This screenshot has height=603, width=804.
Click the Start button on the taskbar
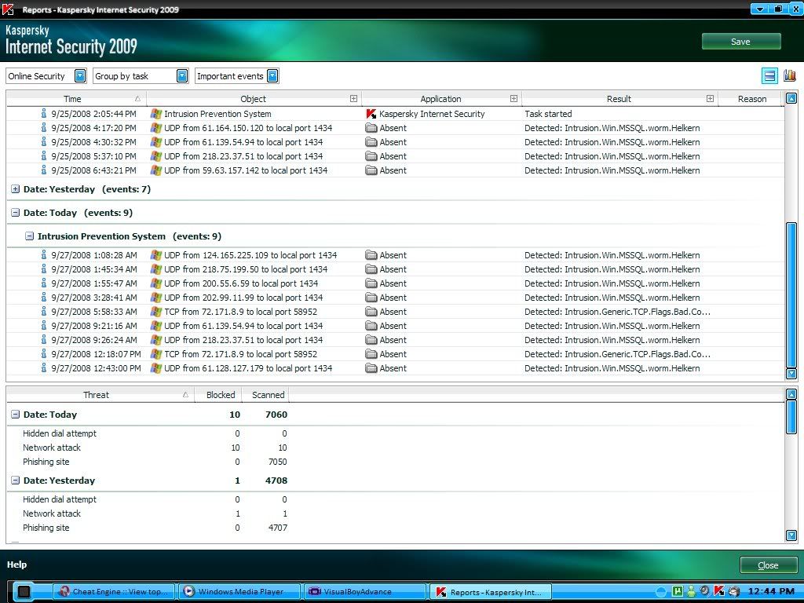pos(24,592)
